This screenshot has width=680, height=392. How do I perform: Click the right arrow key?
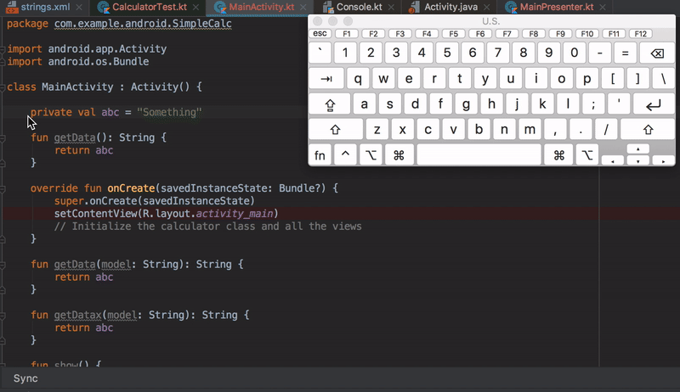664,161
